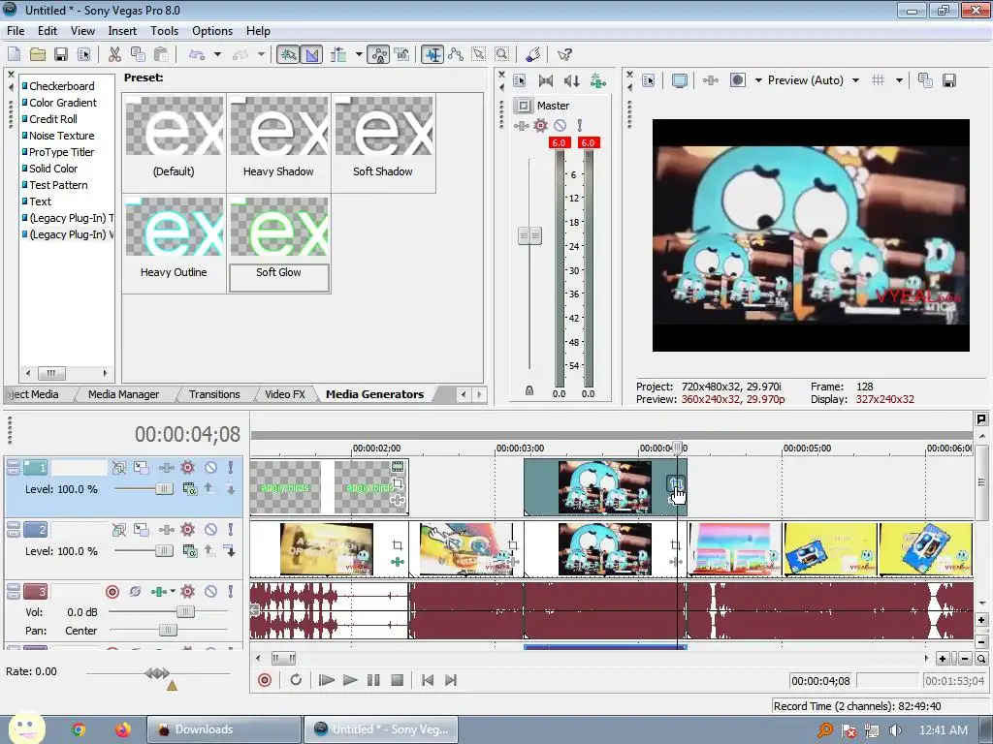Toggle Ignore Event Grouping
Viewport: 993px width, 744px height.
click(x=401, y=54)
